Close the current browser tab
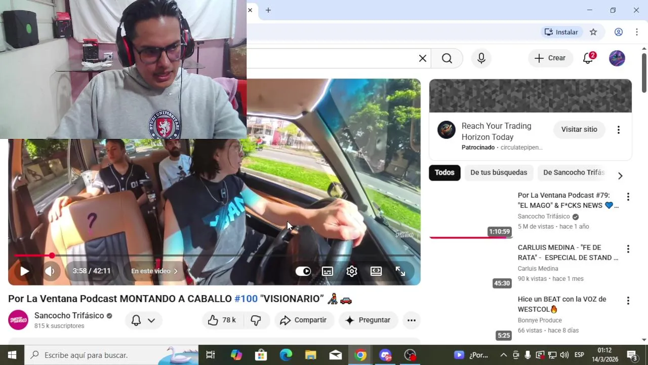The image size is (648, 365). pos(250,10)
